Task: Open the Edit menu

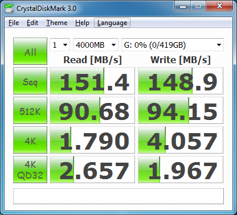Action: click(32, 23)
